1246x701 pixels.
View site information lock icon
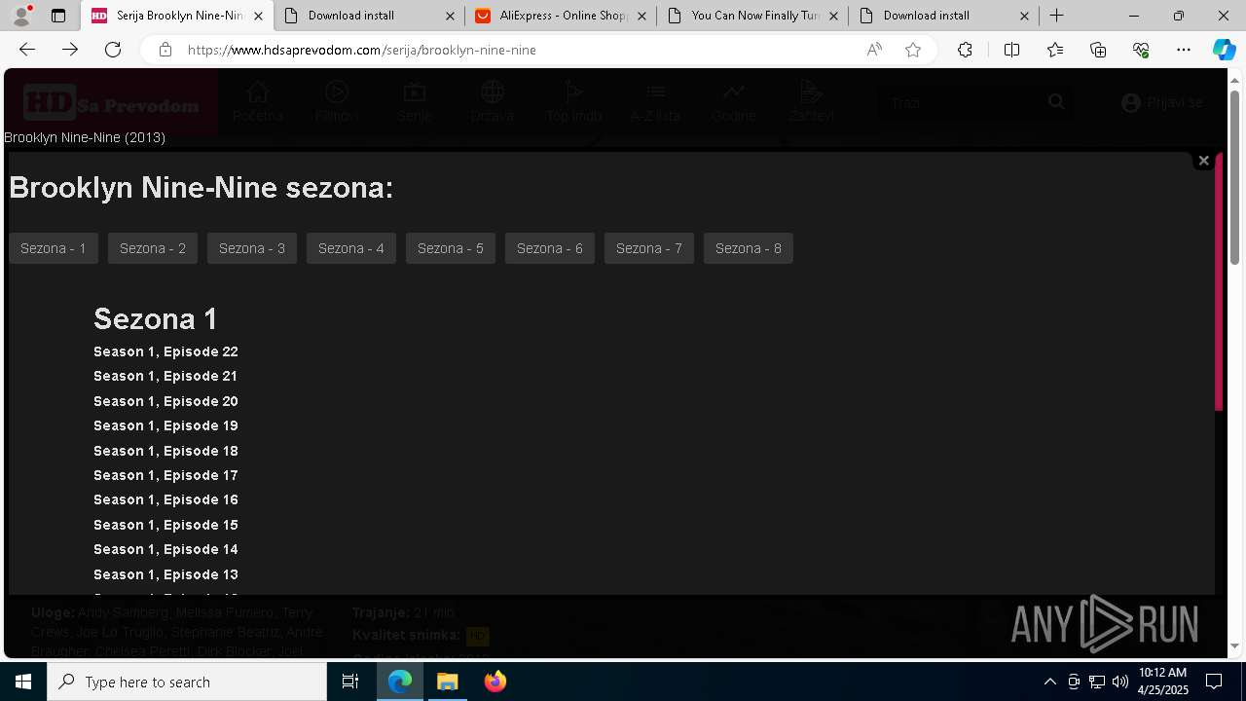point(165,50)
